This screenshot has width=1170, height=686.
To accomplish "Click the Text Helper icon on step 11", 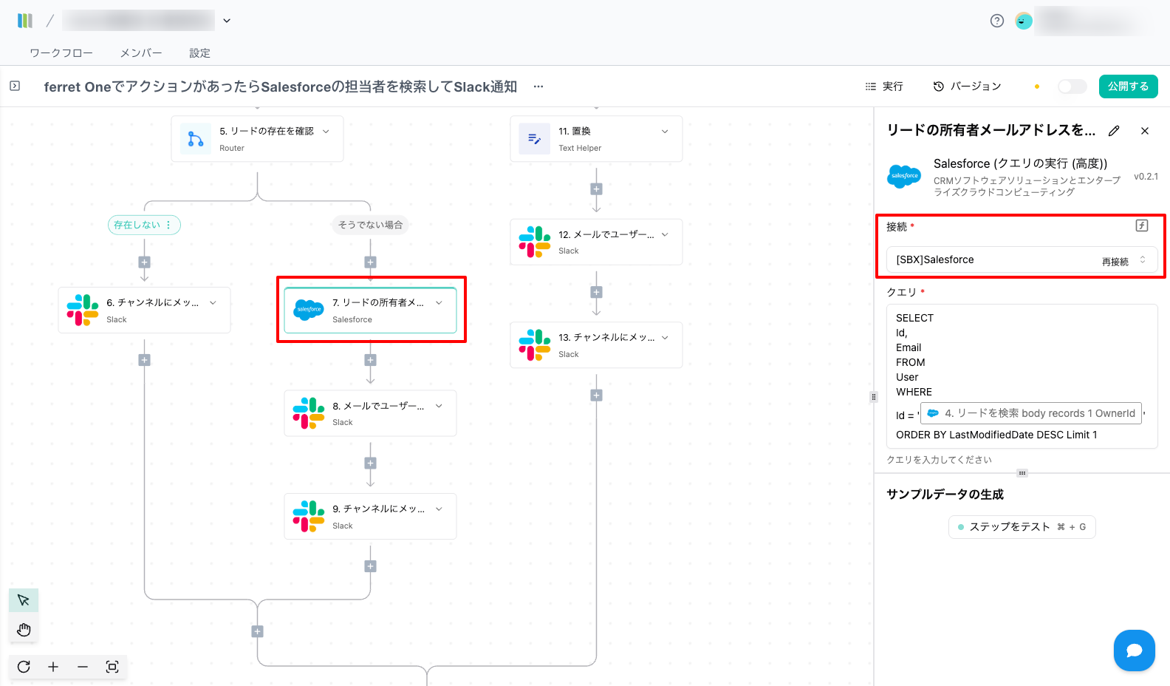I will [x=535, y=139].
